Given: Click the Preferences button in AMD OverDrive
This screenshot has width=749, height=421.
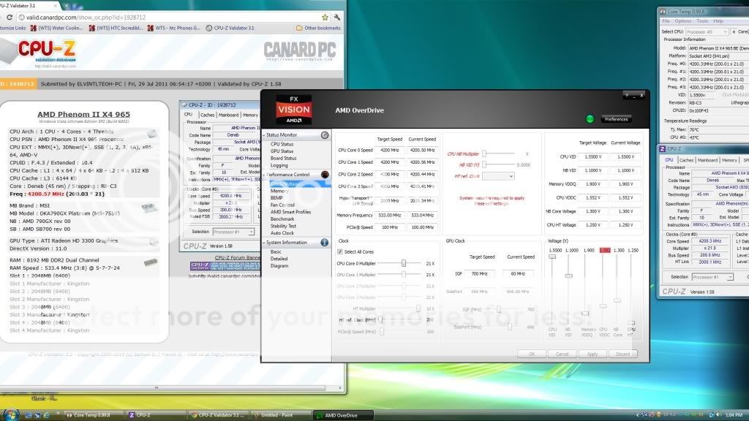Looking at the screenshot, I should pyautogui.click(x=616, y=118).
